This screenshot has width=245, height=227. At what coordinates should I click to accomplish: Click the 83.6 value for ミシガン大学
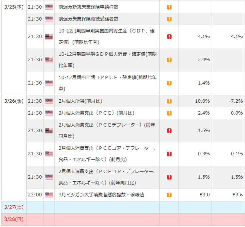pyautogui.click(x=237, y=195)
